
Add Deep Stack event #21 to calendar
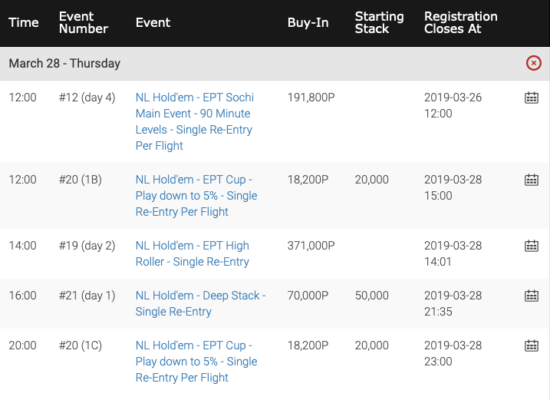[532, 296]
